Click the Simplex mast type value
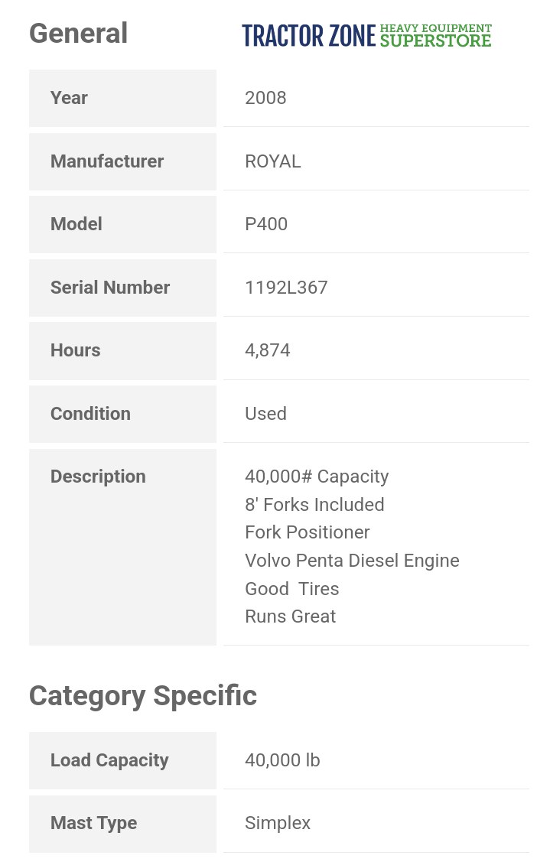The image size is (550, 862). pos(278,823)
